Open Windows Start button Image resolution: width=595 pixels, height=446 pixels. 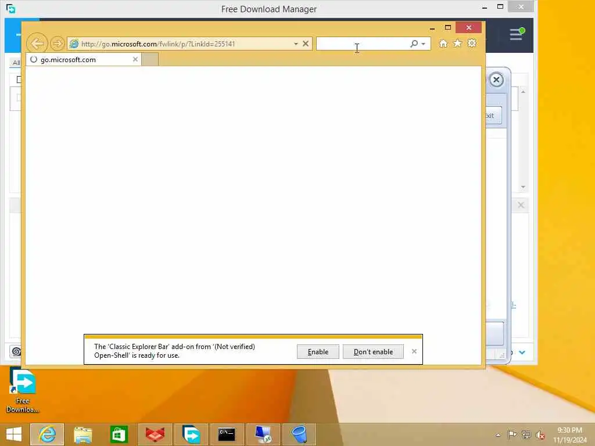coord(14,434)
